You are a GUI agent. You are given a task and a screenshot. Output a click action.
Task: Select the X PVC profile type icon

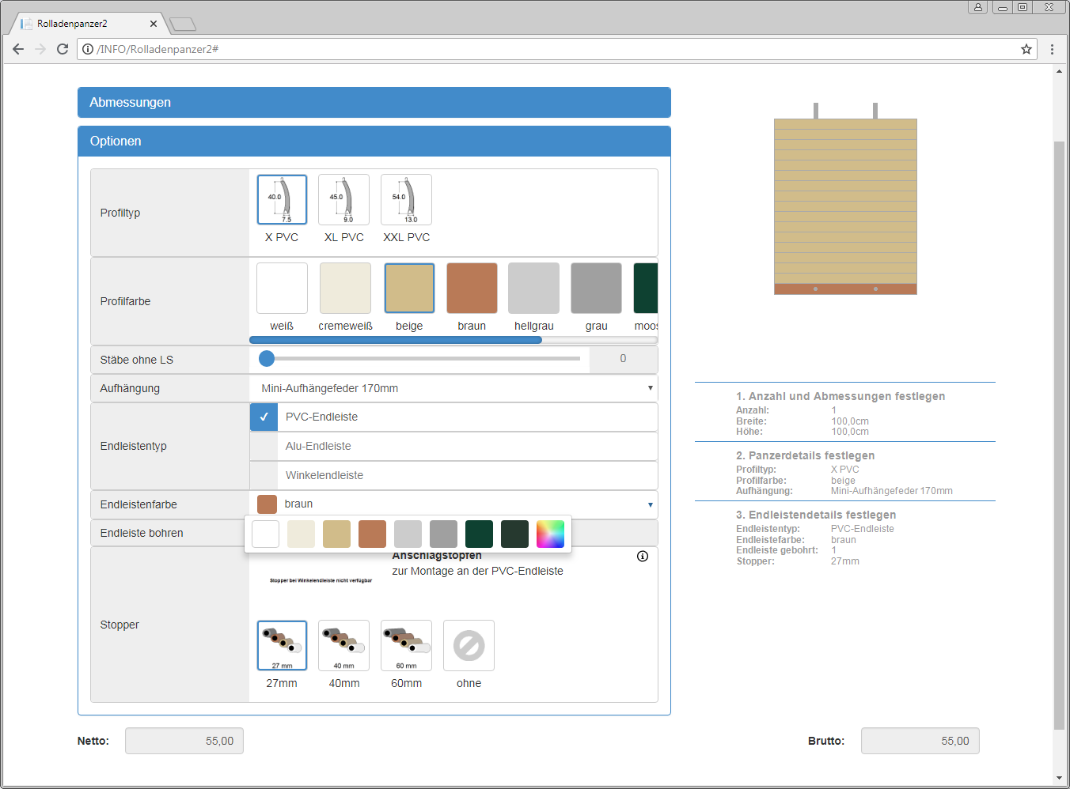click(x=282, y=200)
